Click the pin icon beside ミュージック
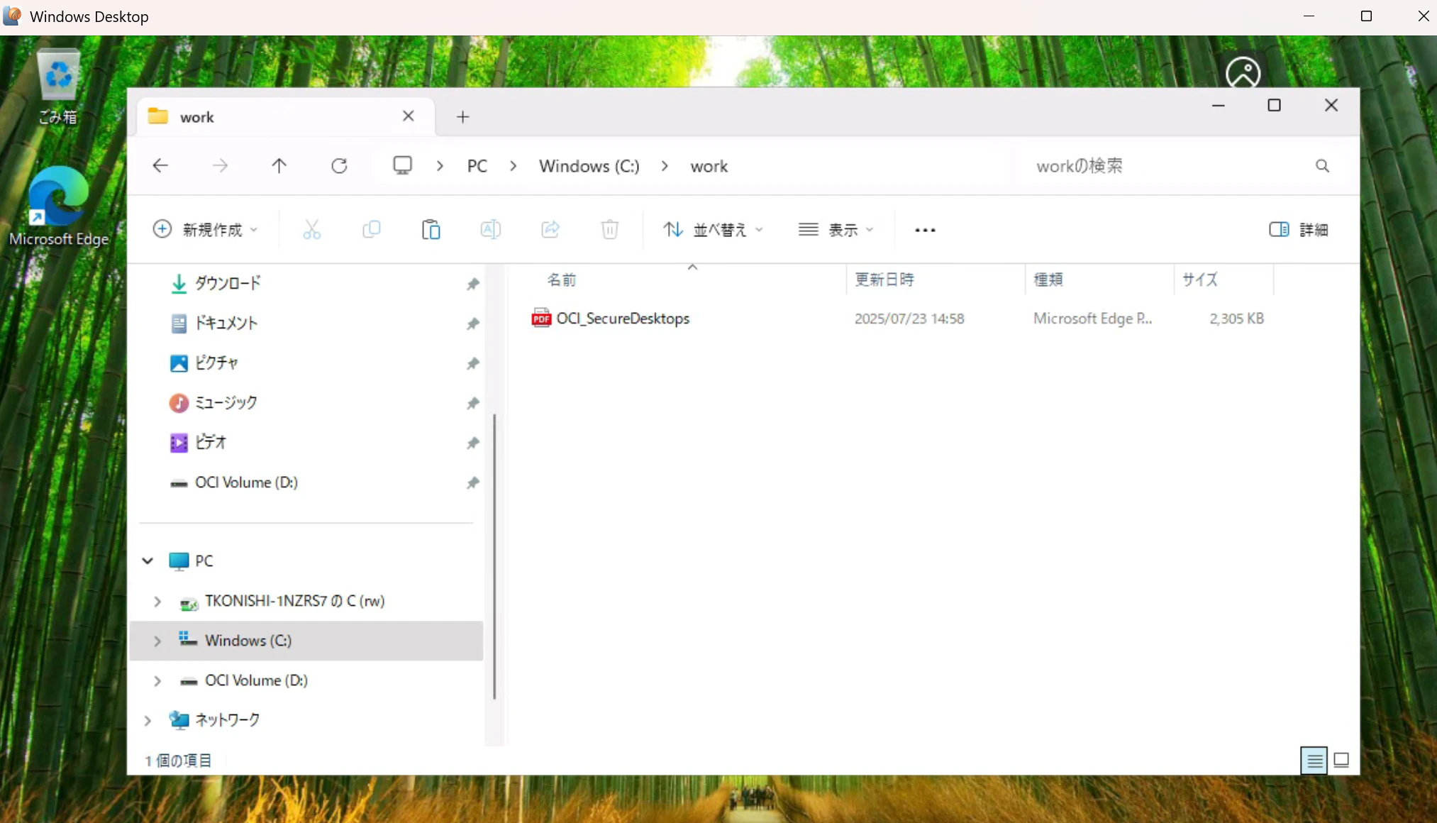 [472, 403]
